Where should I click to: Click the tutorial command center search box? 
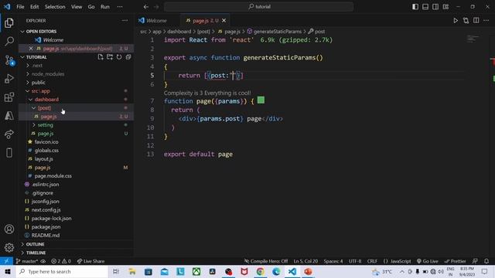(x=258, y=7)
